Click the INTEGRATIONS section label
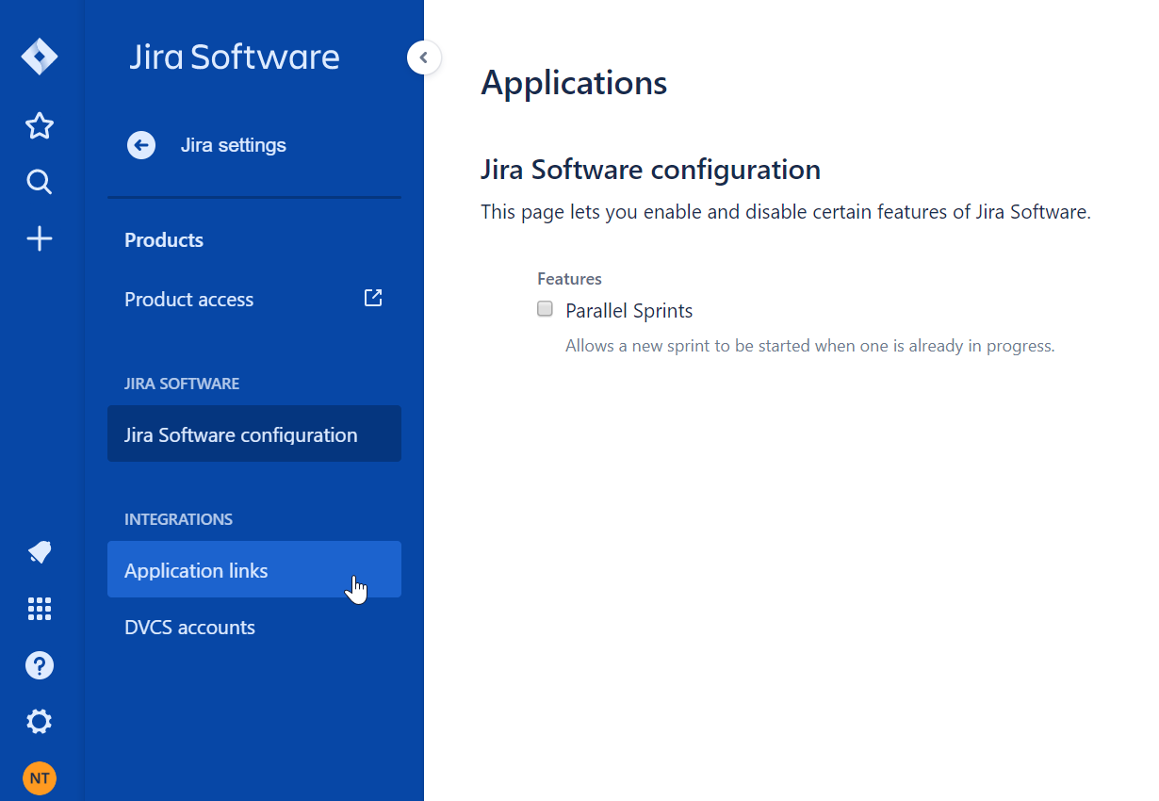Viewport: 1159px width, 801px height. [x=178, y=519]
